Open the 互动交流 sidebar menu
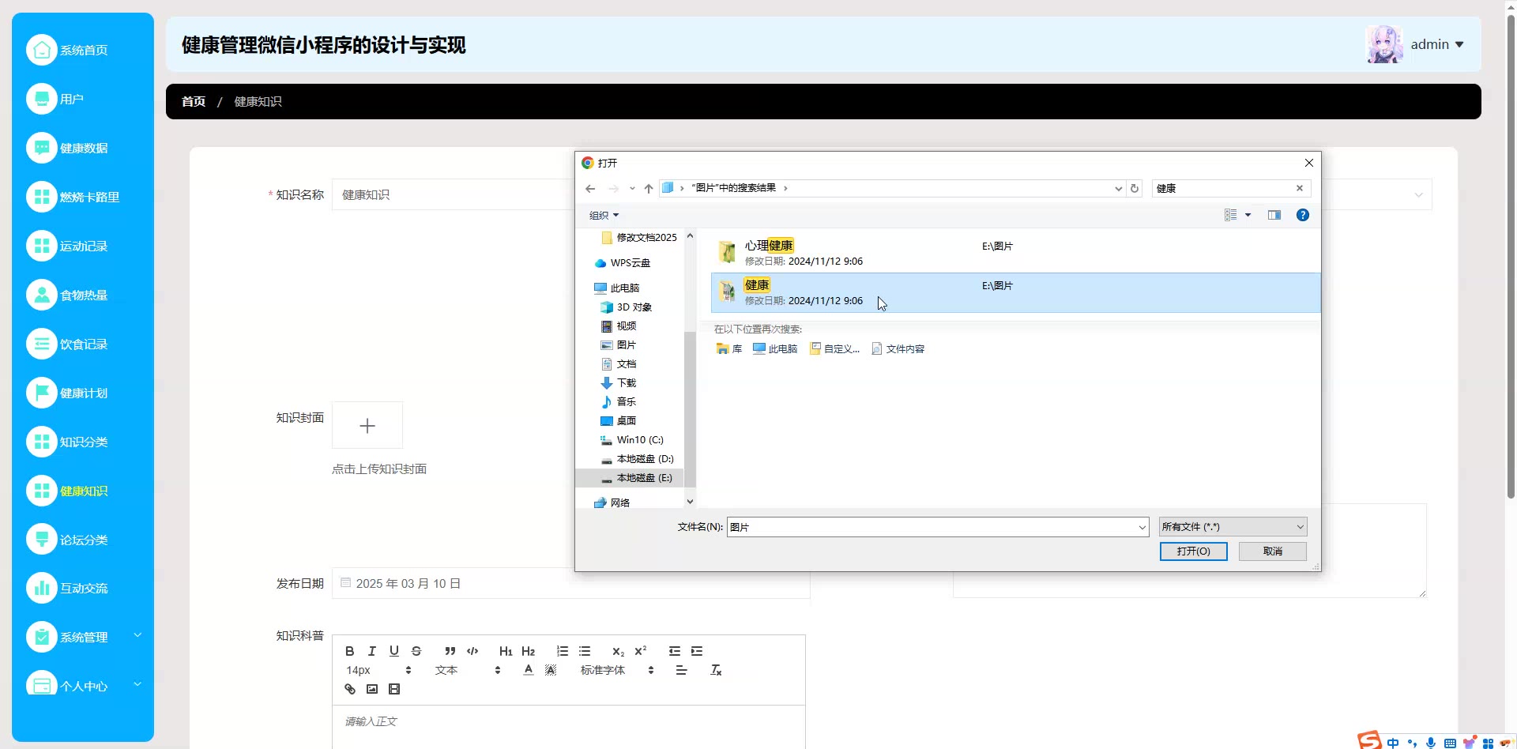Image resolution: width=1517 pixels, height=749 pixels. tap(83, 588)
